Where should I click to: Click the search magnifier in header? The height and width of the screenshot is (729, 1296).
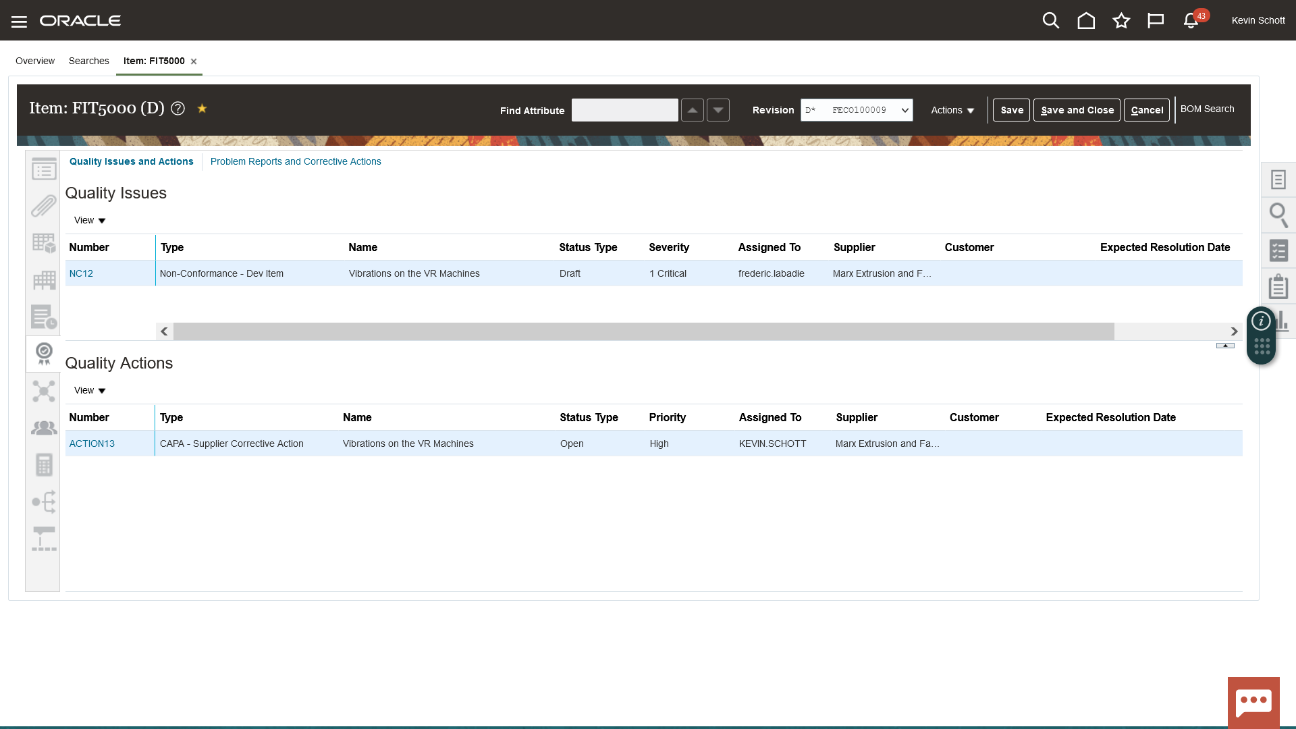[x=1050, y=21]
